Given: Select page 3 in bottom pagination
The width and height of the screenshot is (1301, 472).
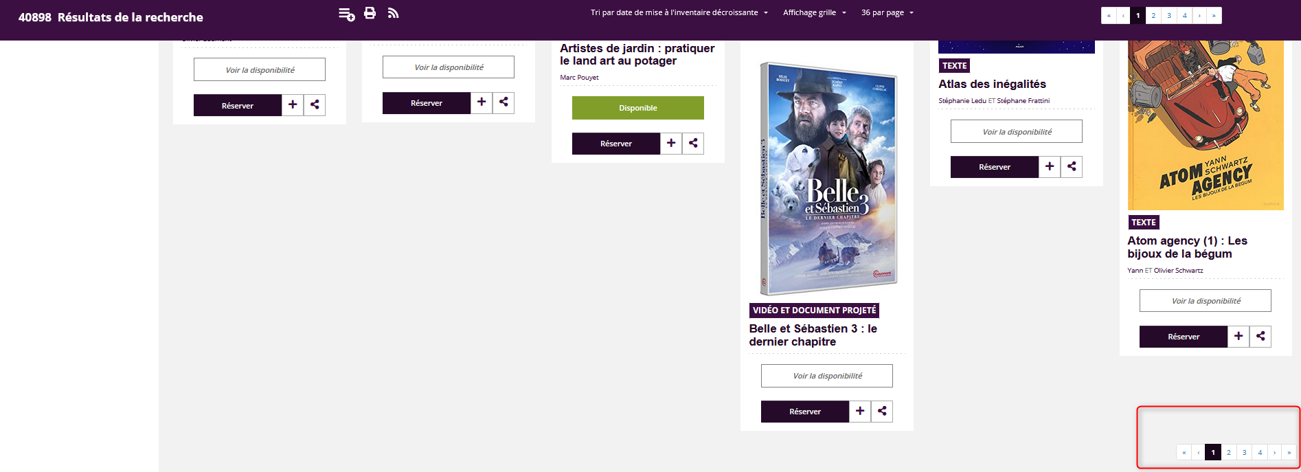Looking at the screenshot, I should pos(1244,452).
